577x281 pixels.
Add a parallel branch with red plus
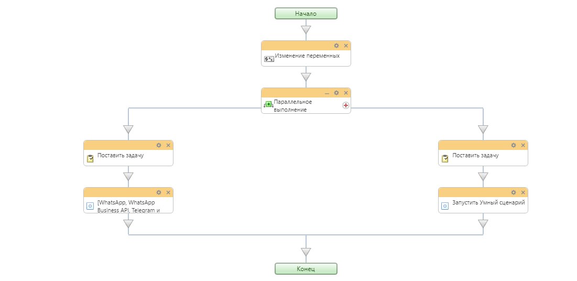pos(345,105)
